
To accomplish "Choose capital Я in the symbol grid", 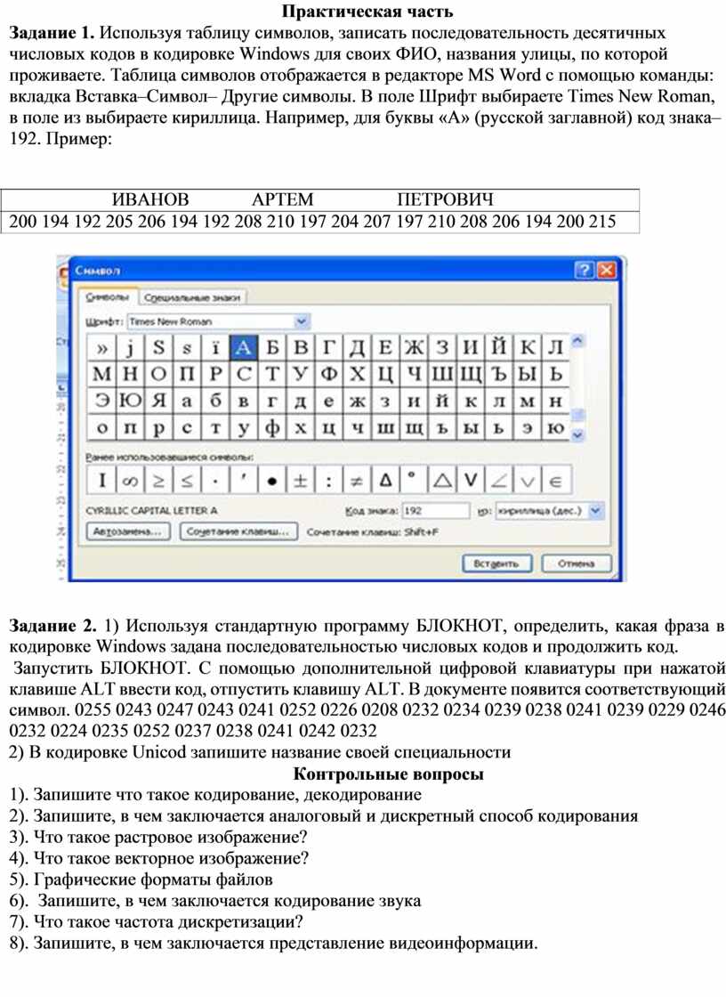I will point(158,401).
